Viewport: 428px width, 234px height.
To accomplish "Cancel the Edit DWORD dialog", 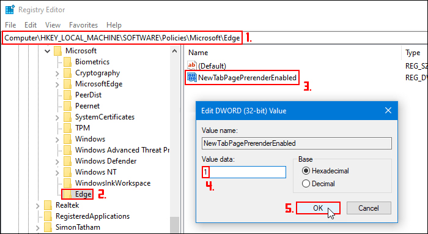I will [x=369, y=208].
